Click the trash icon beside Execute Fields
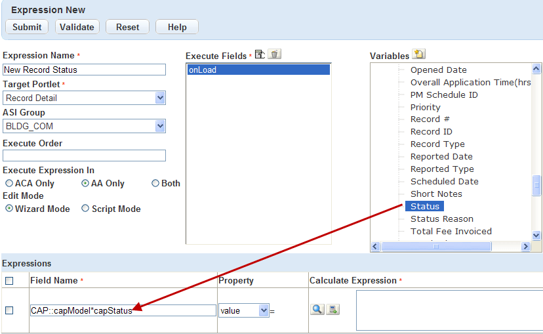Screen dimensions: 543x334 coord(274,54)
